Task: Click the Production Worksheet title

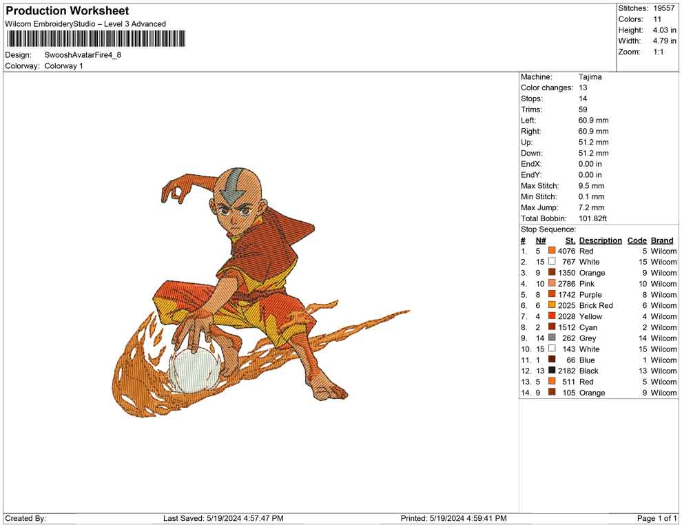Action: pyautogui.click(x=68, y=11)
